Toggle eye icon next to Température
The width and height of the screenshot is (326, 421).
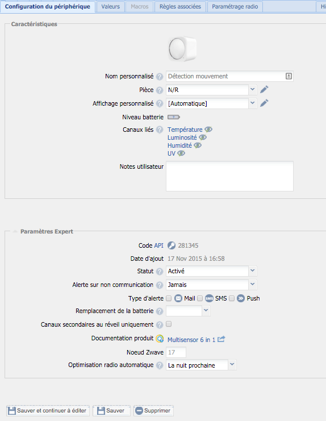point(208,130)
